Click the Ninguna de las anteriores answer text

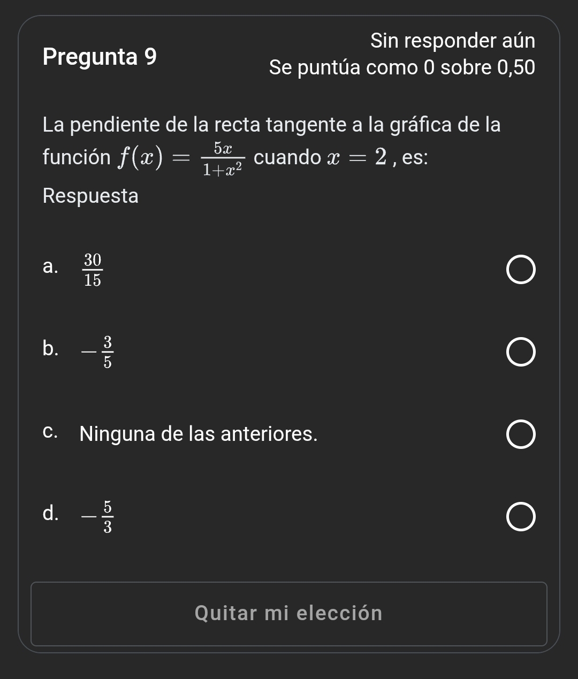(199, 434)
